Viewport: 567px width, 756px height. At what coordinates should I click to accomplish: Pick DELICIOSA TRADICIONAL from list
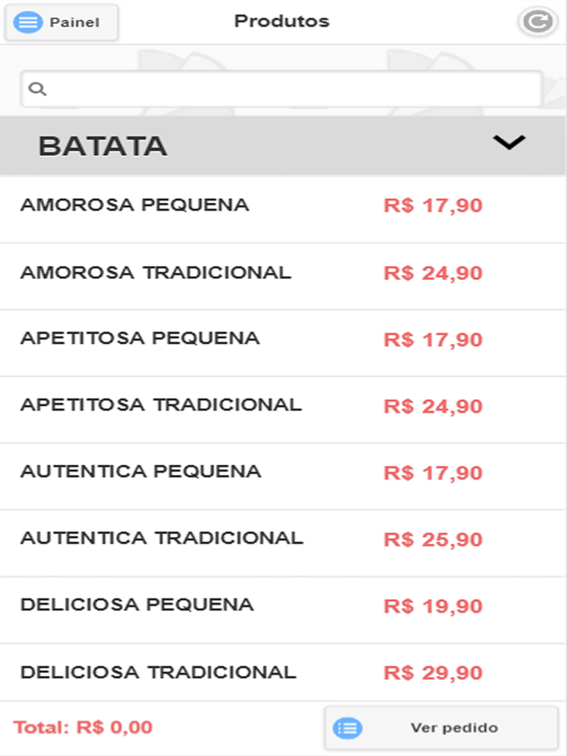pyautogui.click(x=283, y=673)
